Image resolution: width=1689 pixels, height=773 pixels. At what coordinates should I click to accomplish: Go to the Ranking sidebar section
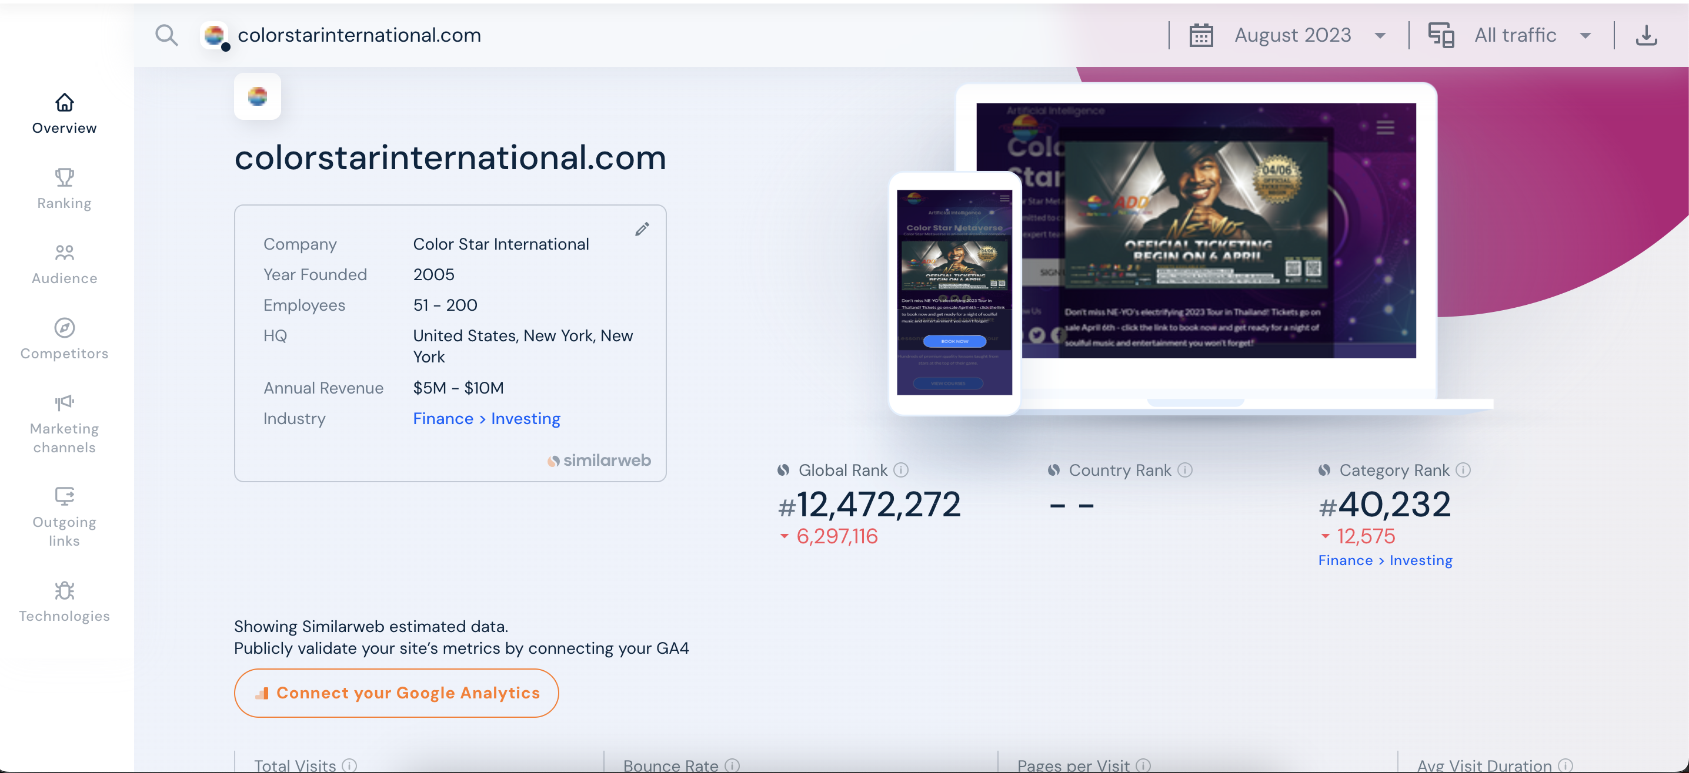coord(64,189)
